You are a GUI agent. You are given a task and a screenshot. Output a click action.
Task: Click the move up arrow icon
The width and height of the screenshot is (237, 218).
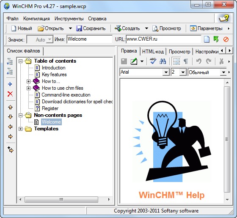pyautogui.click(x=10, y=107)
